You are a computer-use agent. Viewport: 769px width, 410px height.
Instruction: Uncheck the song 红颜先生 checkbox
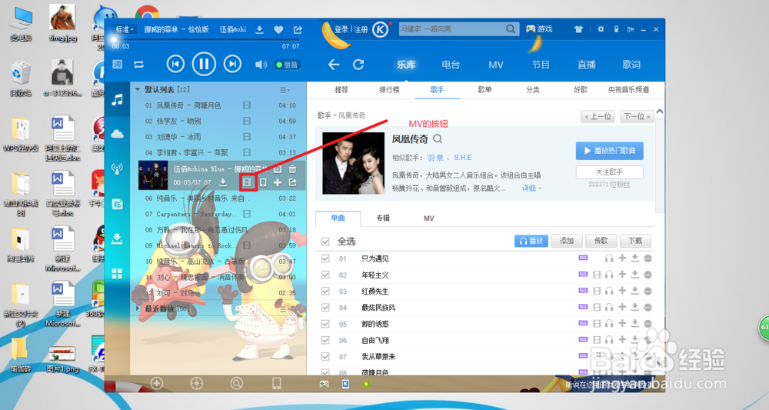(x=325, y=292)
